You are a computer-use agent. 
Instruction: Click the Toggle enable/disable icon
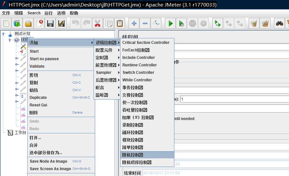[156, 23]
